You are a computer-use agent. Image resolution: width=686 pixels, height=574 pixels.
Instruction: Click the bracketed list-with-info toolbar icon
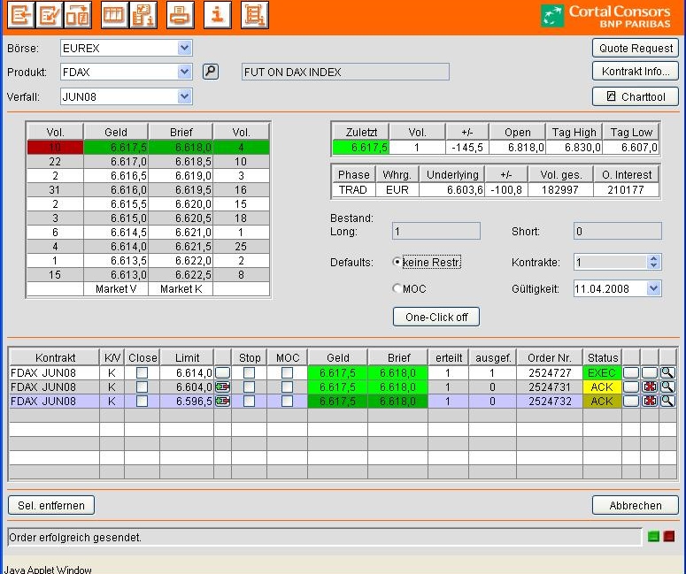pyautogui.click(x=255, y=15)
